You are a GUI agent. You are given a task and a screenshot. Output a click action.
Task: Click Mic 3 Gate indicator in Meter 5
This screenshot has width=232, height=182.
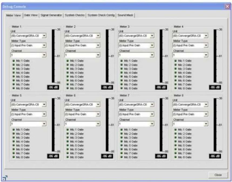pyautogui.click(x=14, y=137)
